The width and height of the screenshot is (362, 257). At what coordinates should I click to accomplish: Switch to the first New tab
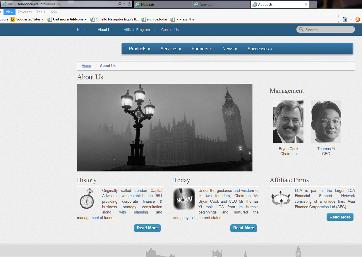162,4
